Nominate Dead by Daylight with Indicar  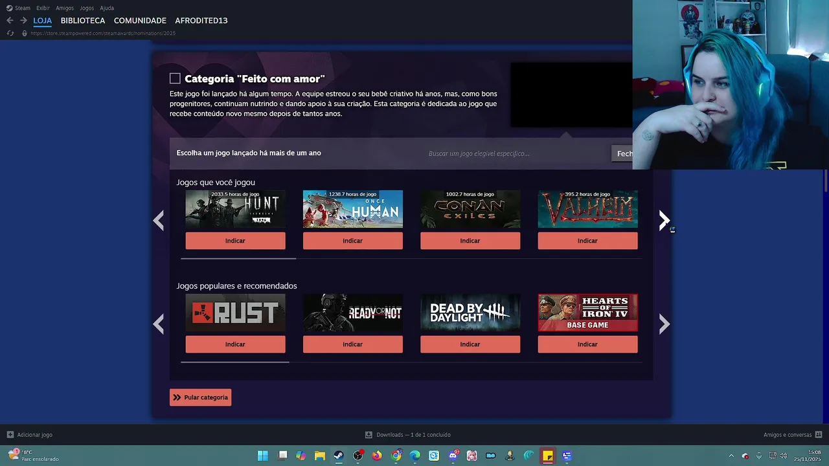470,344
